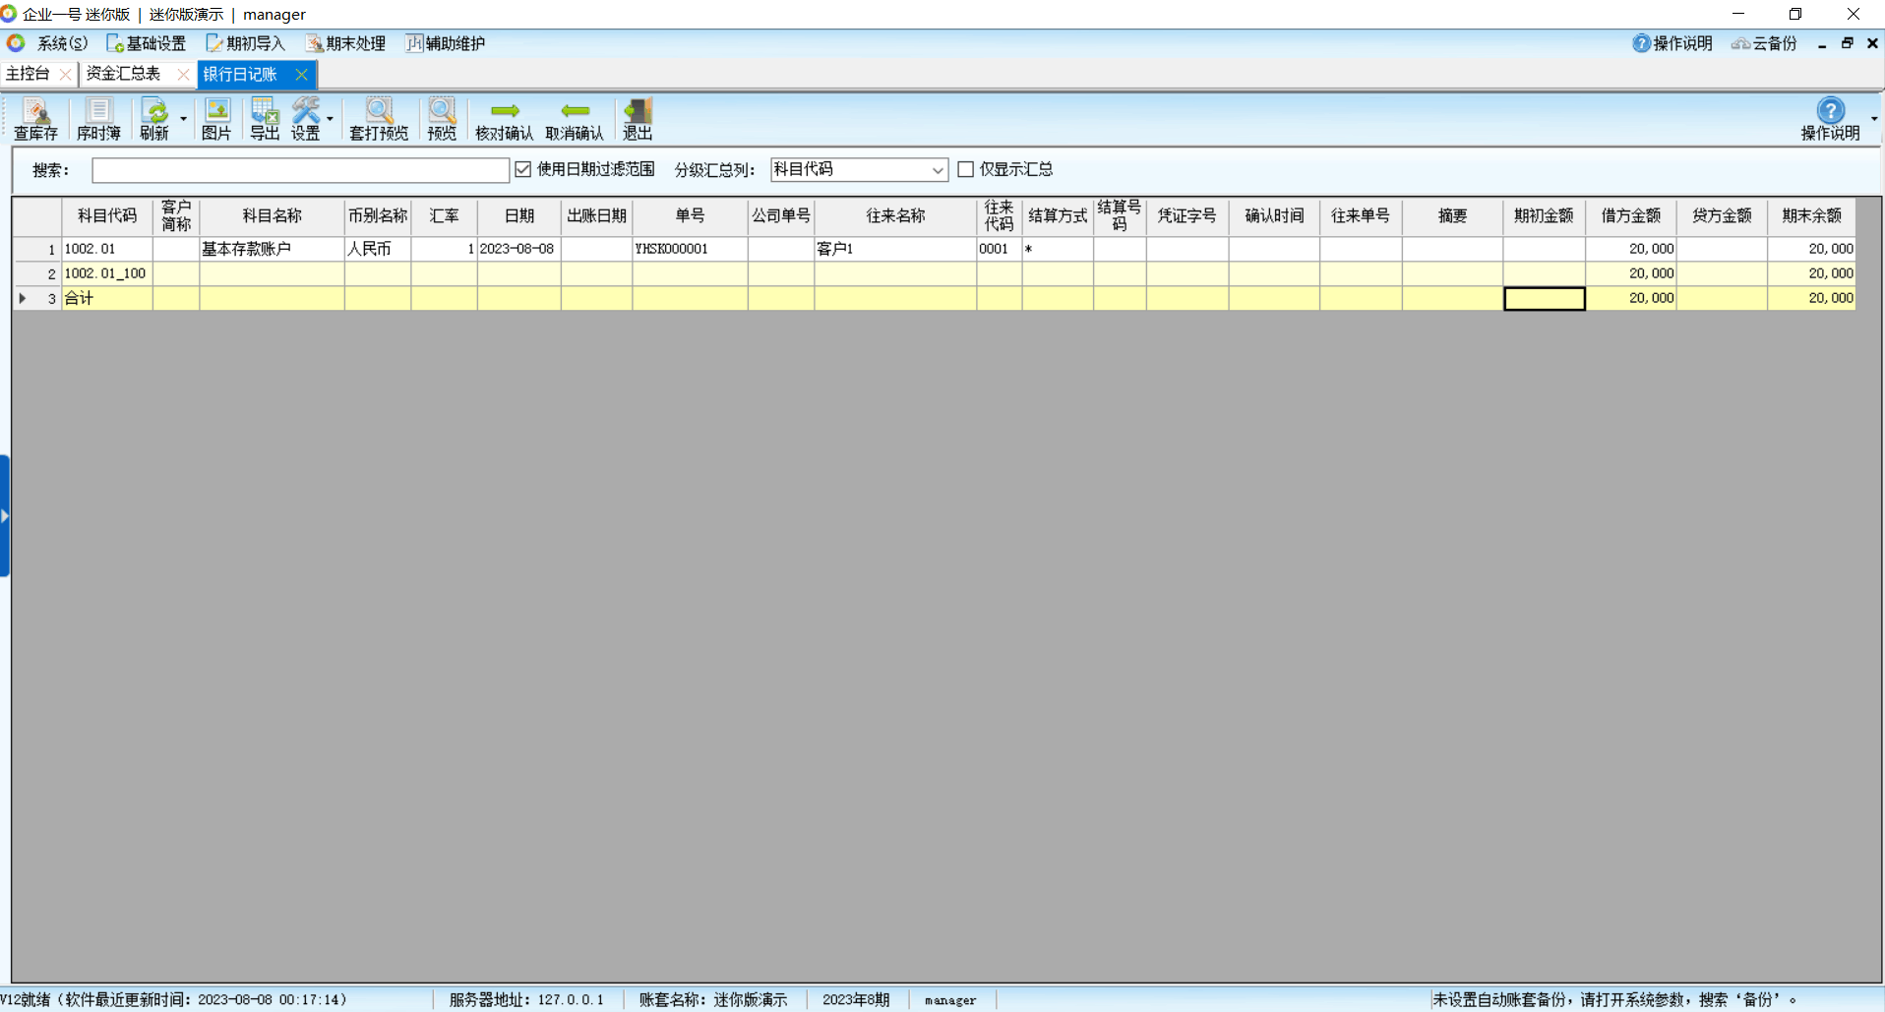This screenshot has width=1885, height=1012.
Task: Click the 搜索 search input field
Action: pyautogui.click(x=300, y=170)
